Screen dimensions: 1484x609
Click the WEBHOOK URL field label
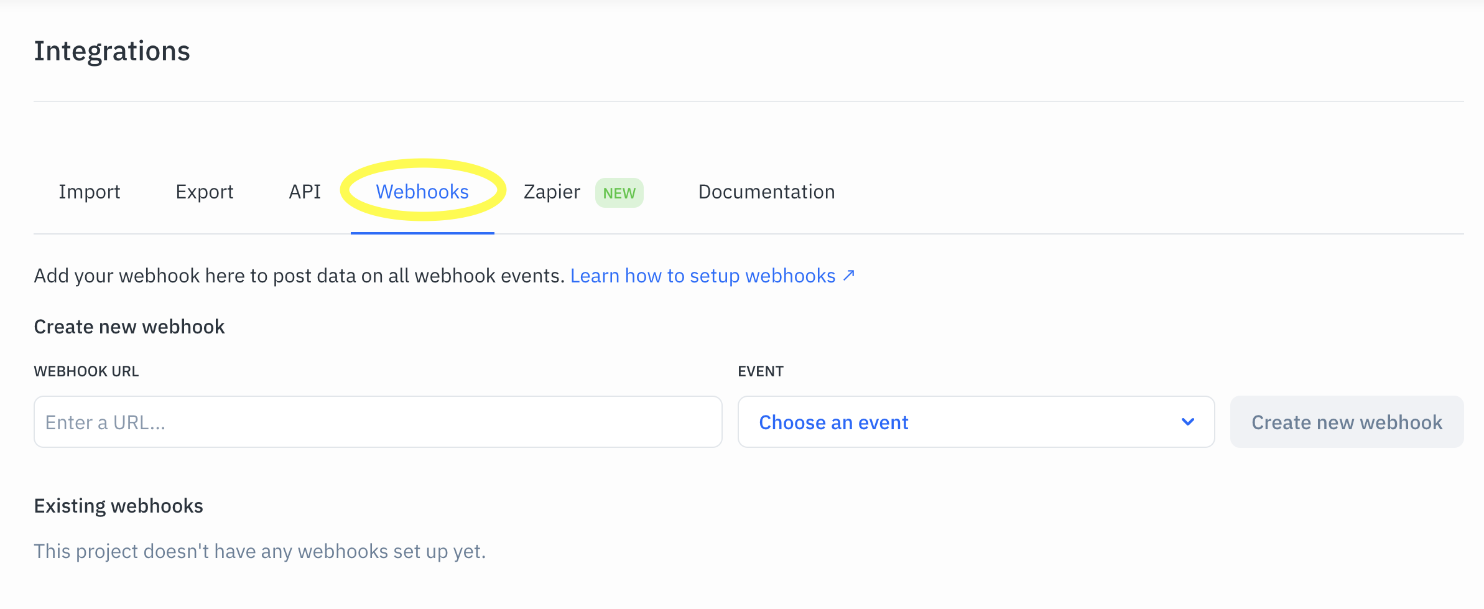(86, 371)
